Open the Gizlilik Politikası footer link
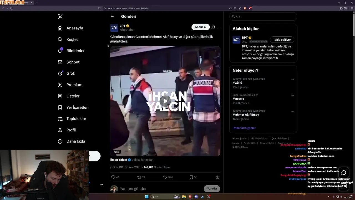The width and height of the screenshot is (355, 200). [259, 138]
